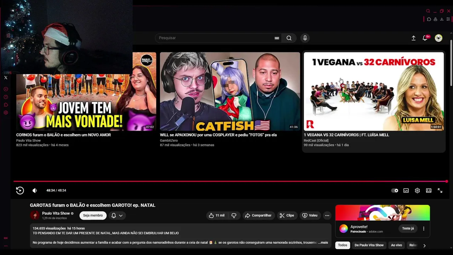453x255 pixels.
Task: Open title 1 VEGANA VS 32 CARNÍVOROS
Action: tap(346, 135)
